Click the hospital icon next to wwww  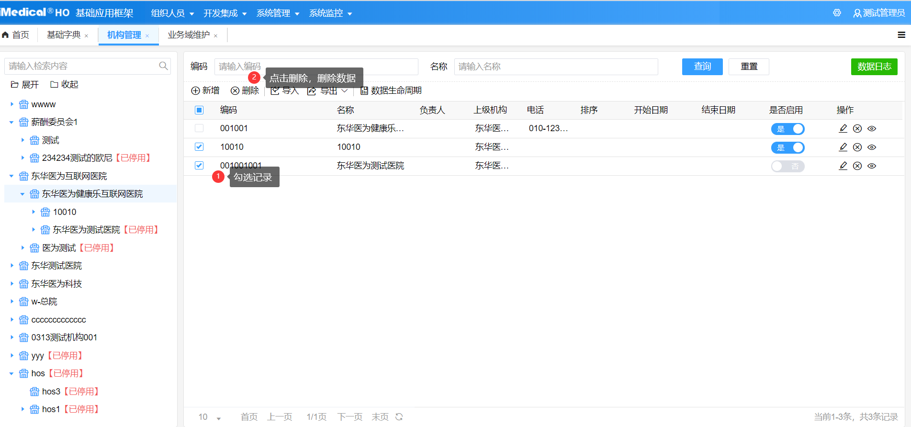click(23, 104)
